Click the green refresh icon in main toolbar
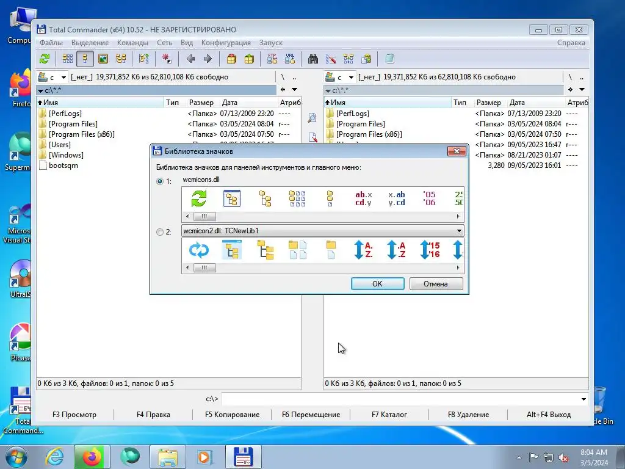The height and width of the screenshot is (469, 625). [x=45, y=59]
